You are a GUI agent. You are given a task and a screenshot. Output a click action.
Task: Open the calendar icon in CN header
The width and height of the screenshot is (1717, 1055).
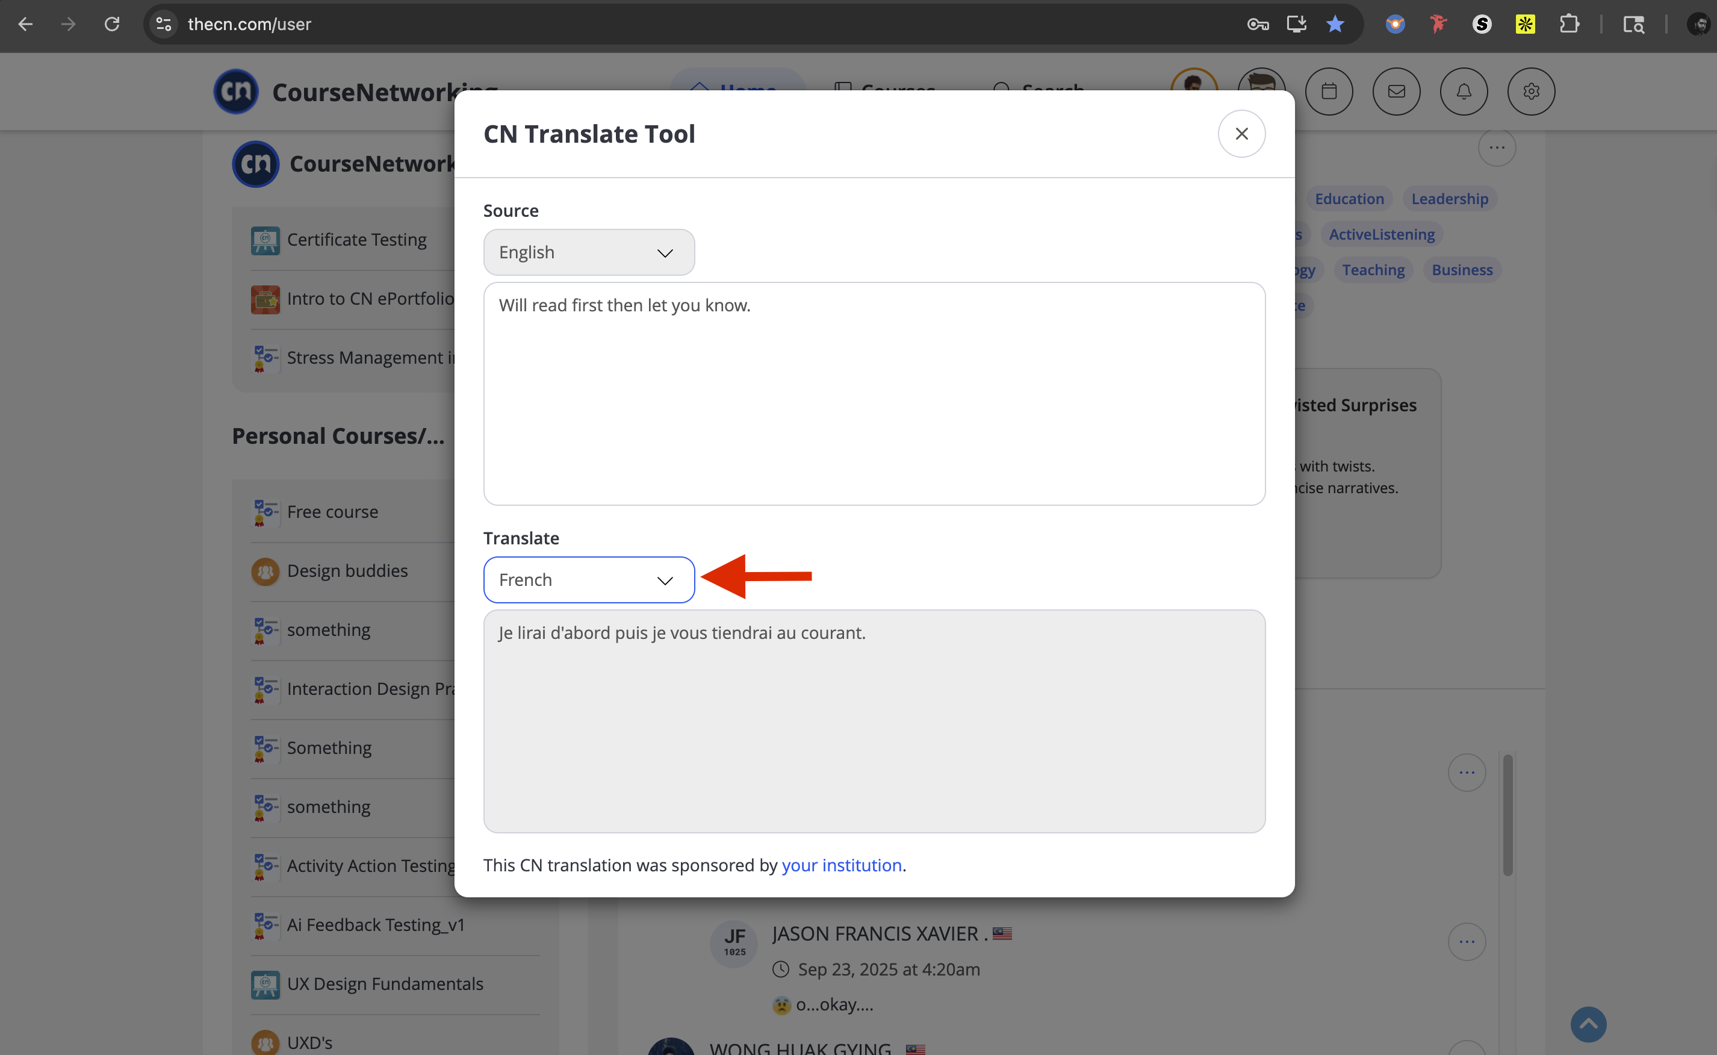[1329, 91]
